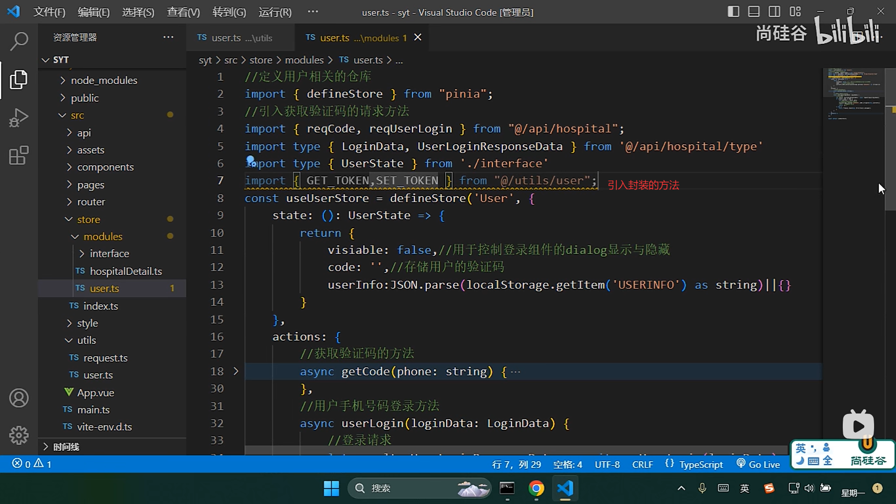Screen dimensions: 896x504
Task: Toggle primary side bar layout button
Action: pos(733,12)
